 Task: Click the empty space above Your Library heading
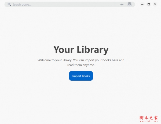81,27
